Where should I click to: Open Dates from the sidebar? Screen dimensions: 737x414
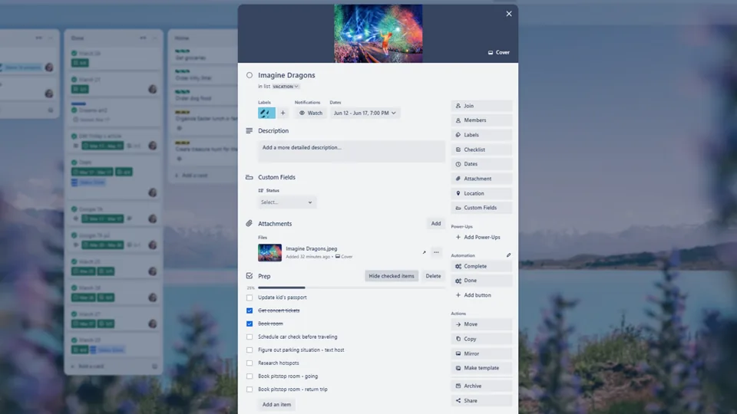point(481,164)
